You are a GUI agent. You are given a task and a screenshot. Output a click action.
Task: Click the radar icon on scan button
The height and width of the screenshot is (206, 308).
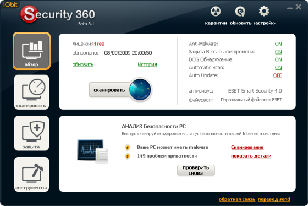click(x=140, y=90)
